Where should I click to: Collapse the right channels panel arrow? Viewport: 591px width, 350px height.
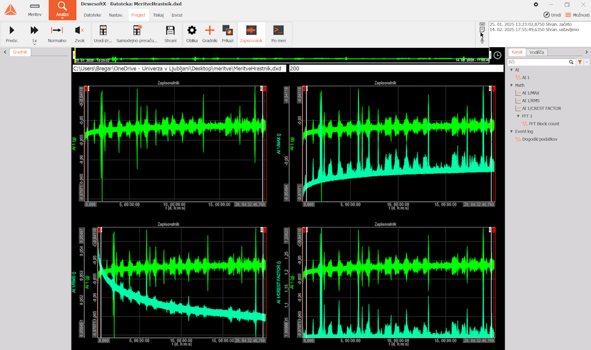click(586, 52)
